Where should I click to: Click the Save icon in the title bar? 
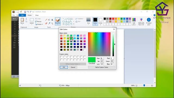tap(25, 12)
